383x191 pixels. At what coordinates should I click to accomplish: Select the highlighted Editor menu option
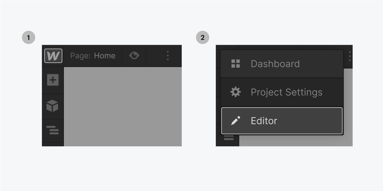tap(282, 121)
